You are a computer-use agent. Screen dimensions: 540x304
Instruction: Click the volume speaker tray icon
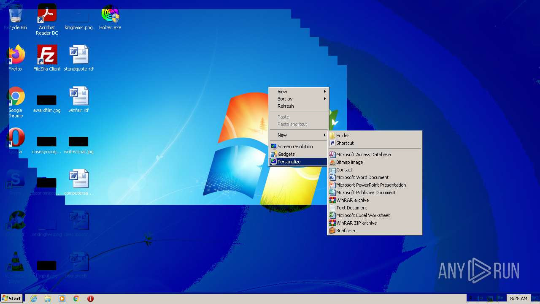click(x=480, y=299)
